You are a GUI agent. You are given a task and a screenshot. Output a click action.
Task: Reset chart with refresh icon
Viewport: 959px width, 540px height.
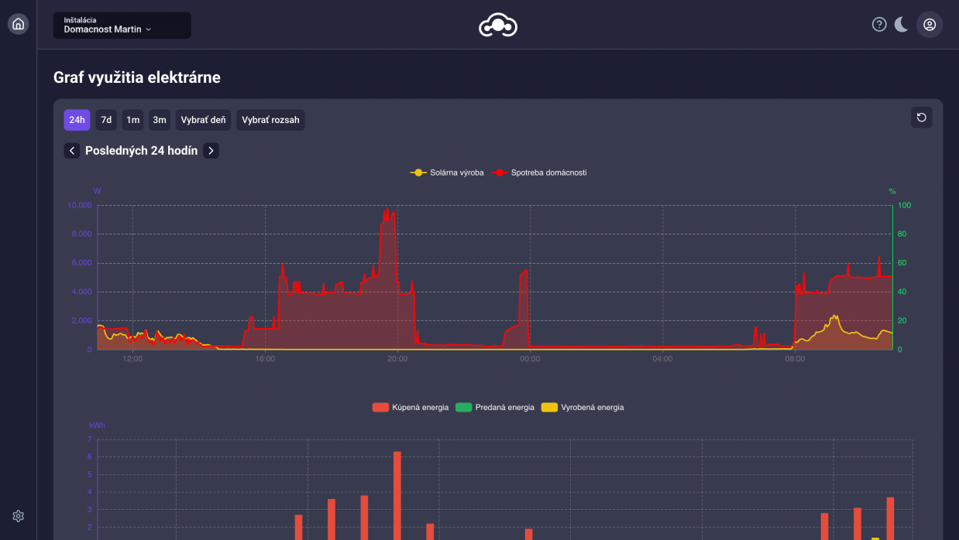[x=921, y=118]
